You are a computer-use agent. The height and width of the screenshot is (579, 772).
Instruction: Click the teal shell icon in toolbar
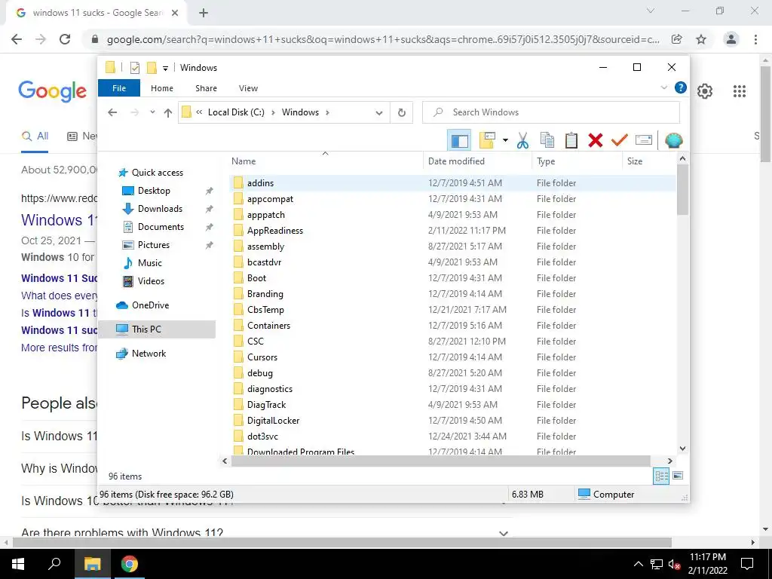pyautogui.click(x=673, y=140)
